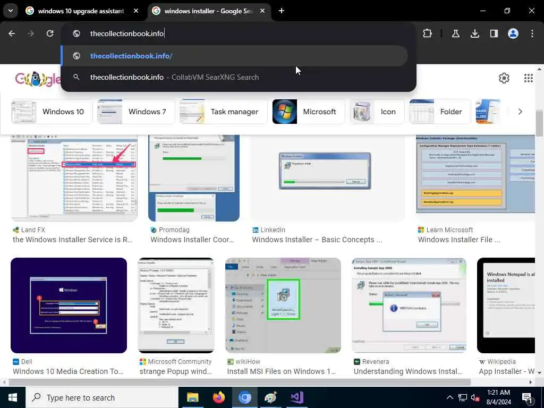The height and width of the screenshot is (408, 544).
Task: Open a new tab with plus button
Action: coord(282,11)
